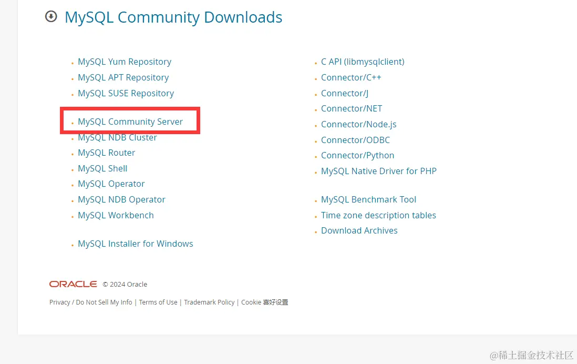Go to MySQL Workbench downloads
Viewport: 577px width, 364px height.
coord(116,215)
